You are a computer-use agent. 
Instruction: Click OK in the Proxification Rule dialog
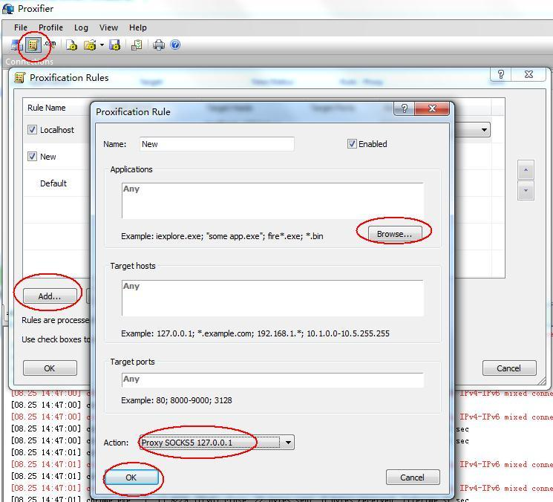pyautogui.click(x=131, y=477)
